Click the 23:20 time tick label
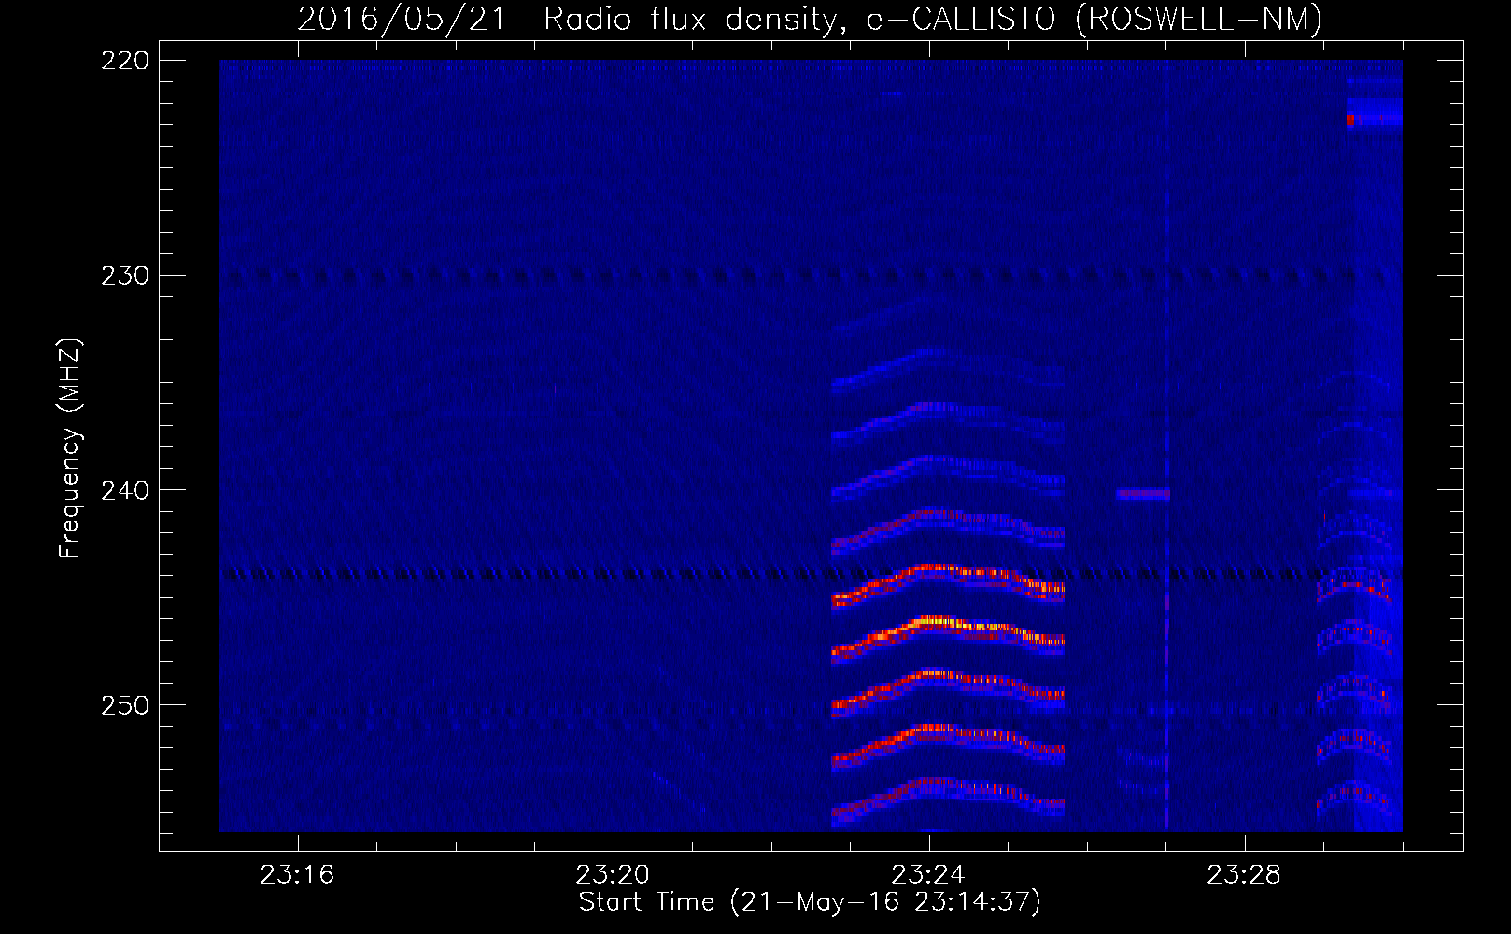This screenshot has width=1511, height=934. coord(613,875)
